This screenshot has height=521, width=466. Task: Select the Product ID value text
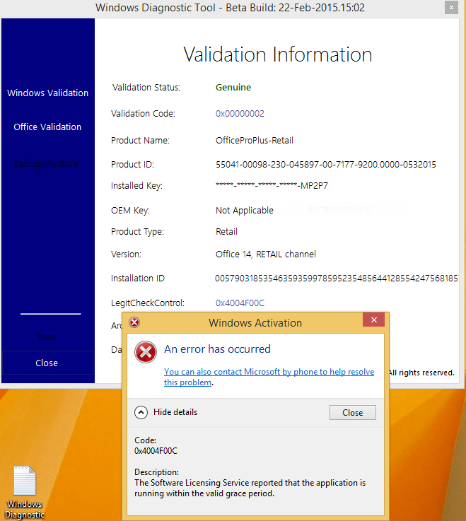(x=325, y=164)
